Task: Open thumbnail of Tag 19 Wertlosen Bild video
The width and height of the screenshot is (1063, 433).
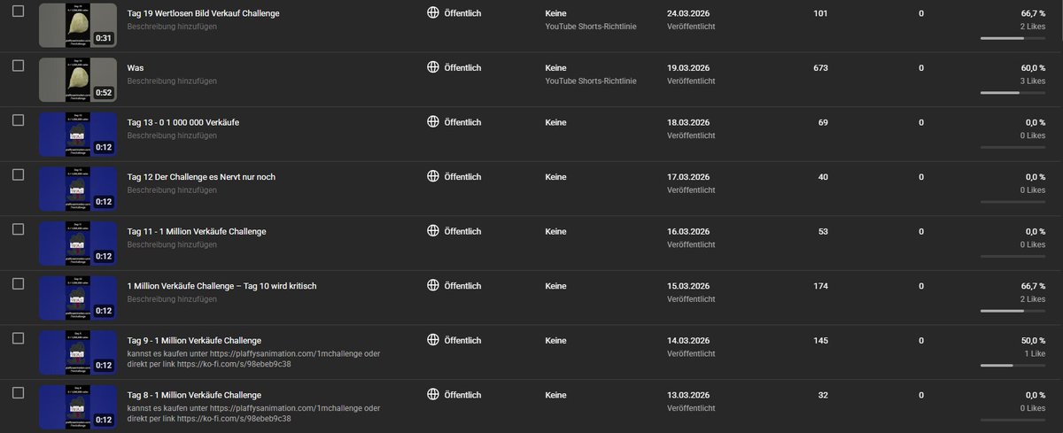Action: [x=78, y=25]
